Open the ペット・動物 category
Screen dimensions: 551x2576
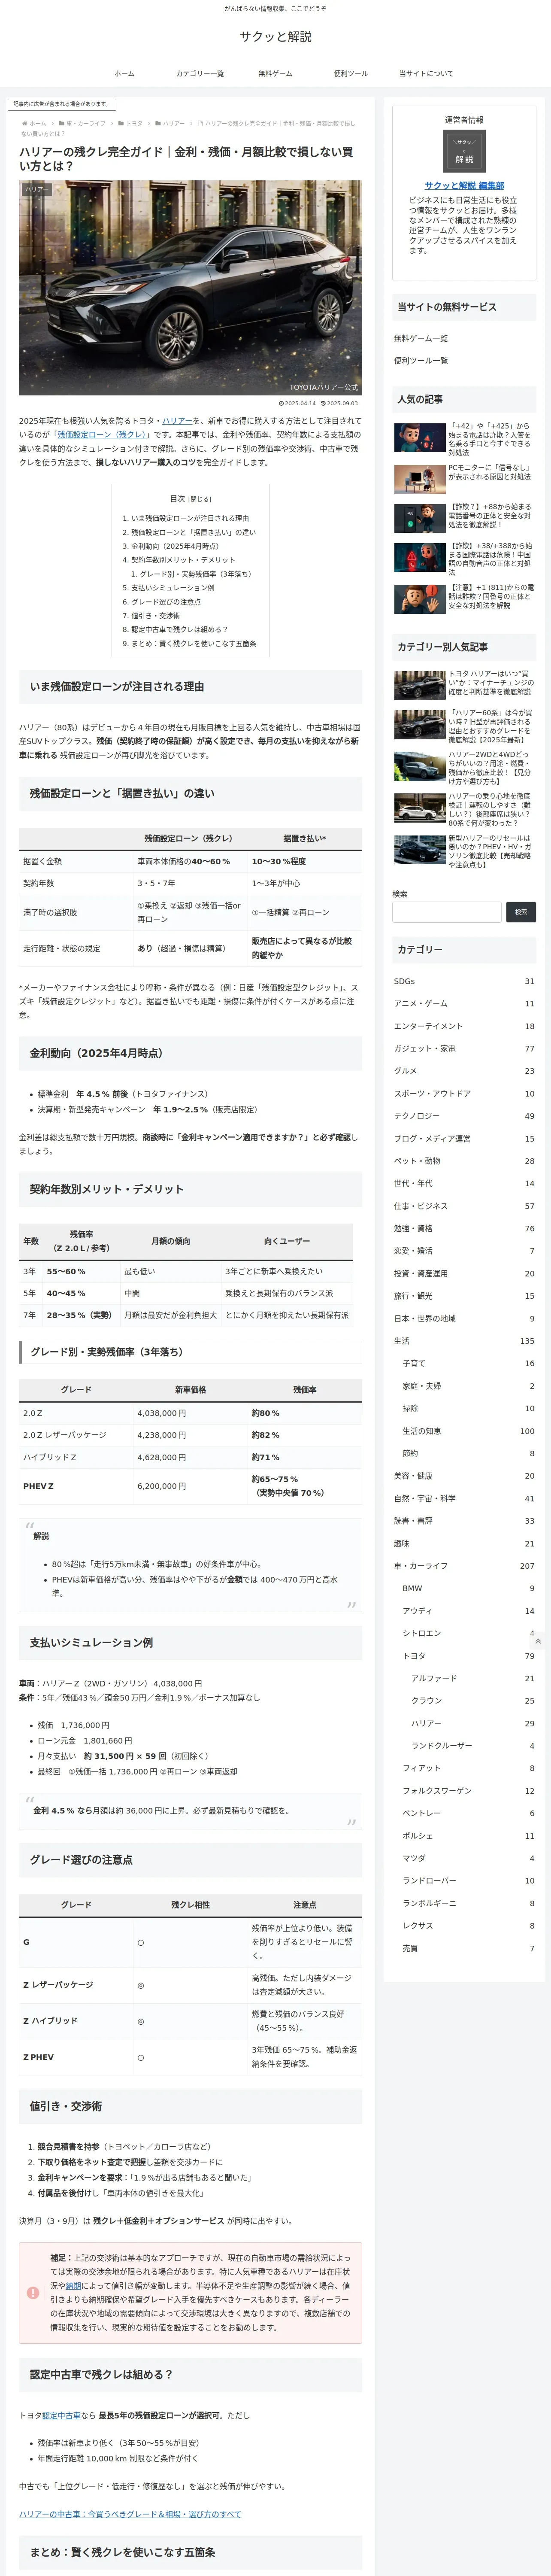[464, 1161]
